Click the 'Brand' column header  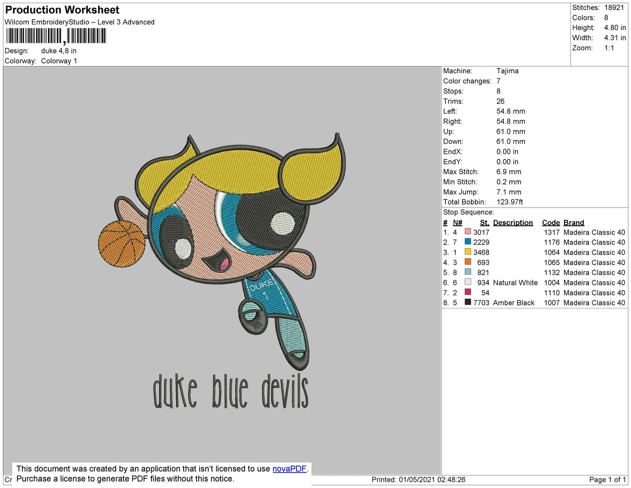pos(574,223)
